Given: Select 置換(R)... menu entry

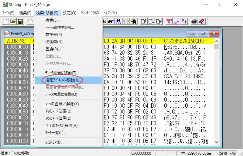Looking at the screenshot, I should coord(68,49).
